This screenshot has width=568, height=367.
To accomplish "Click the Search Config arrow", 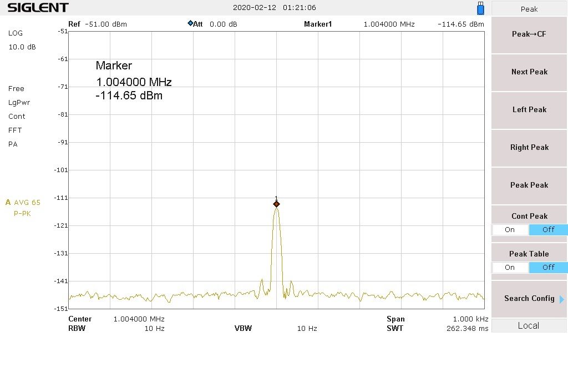I will [x=561, y=299].
